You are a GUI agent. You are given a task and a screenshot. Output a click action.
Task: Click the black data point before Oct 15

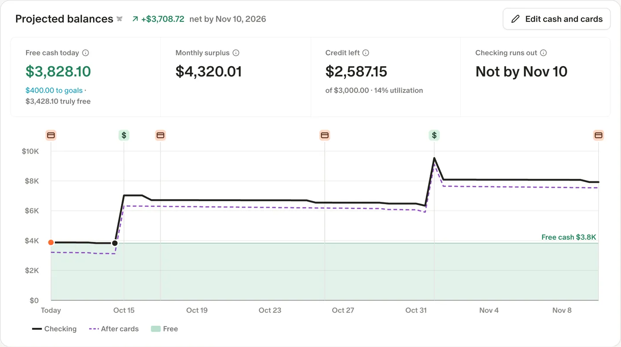click(x=115, y=243)
